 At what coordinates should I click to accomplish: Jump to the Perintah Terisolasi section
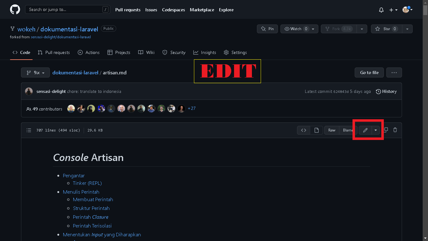92,226
